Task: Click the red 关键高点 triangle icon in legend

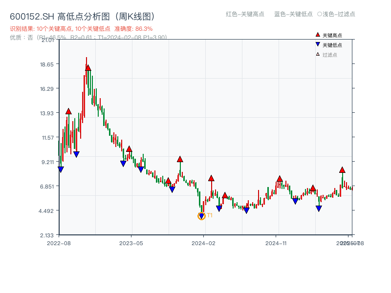Action: tap(317, 35)
